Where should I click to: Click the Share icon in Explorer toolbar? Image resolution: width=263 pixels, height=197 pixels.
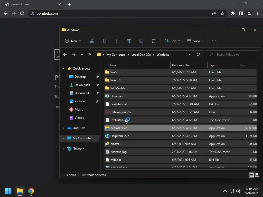coord(141,41)
